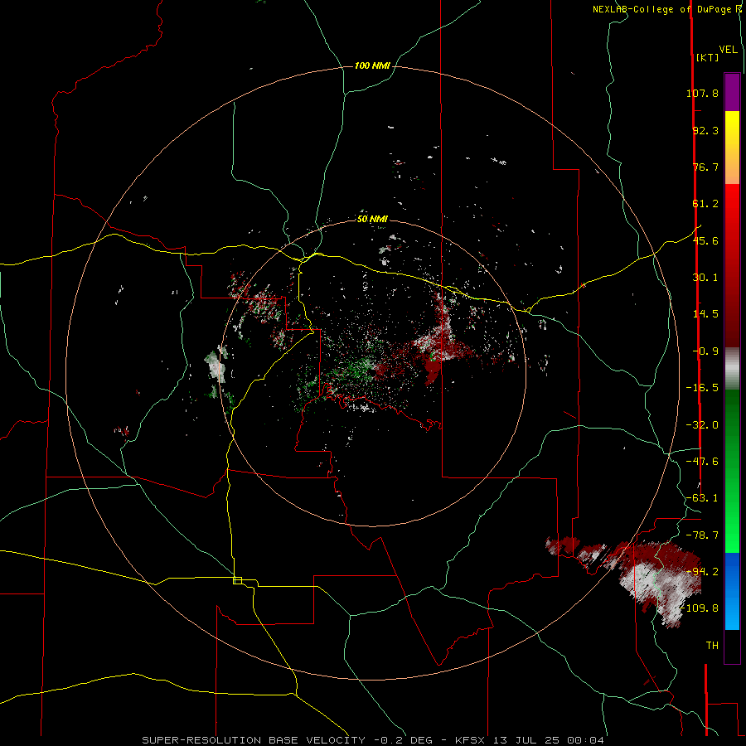The height and width of the screenshot is (746, 746).
Task: Pick the gray near-zero color bar segment
Action: click(x=732, y=369)
